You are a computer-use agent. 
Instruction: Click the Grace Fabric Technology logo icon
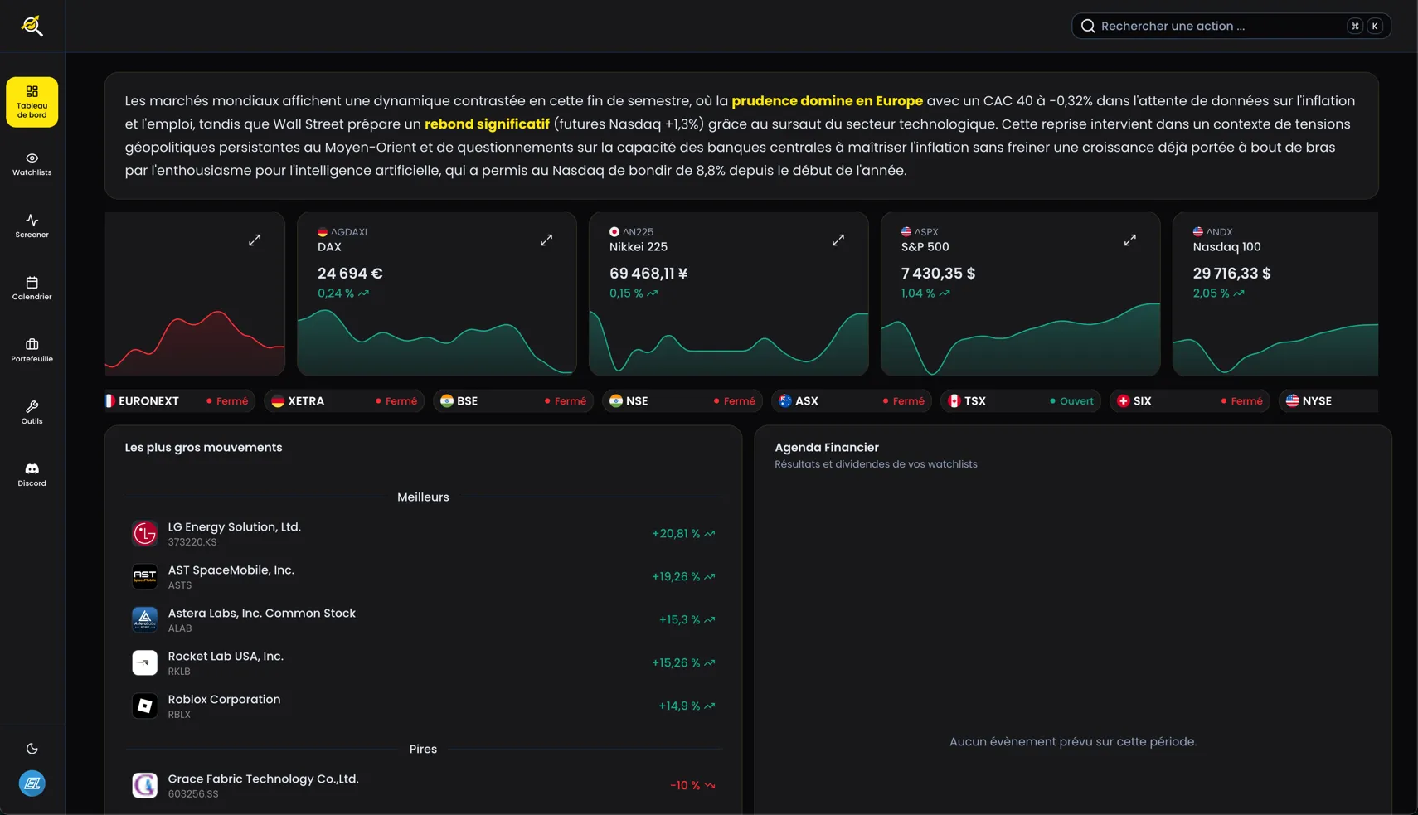click(145, 786)
